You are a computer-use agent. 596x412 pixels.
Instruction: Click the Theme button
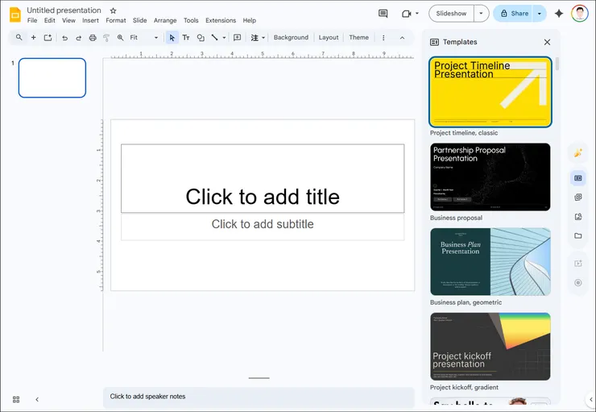[x=359, y=38]
